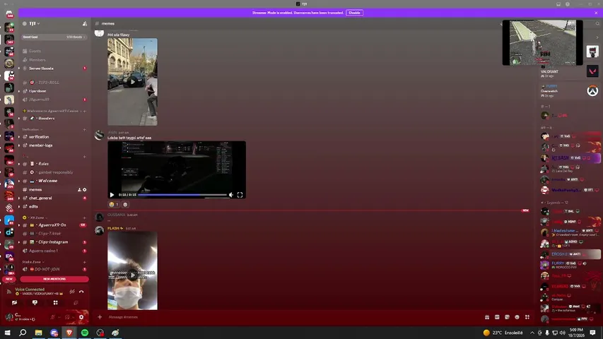Share your screen from the voice panel
This screenshot has width=603, height=339.
(x=35, y=303)
